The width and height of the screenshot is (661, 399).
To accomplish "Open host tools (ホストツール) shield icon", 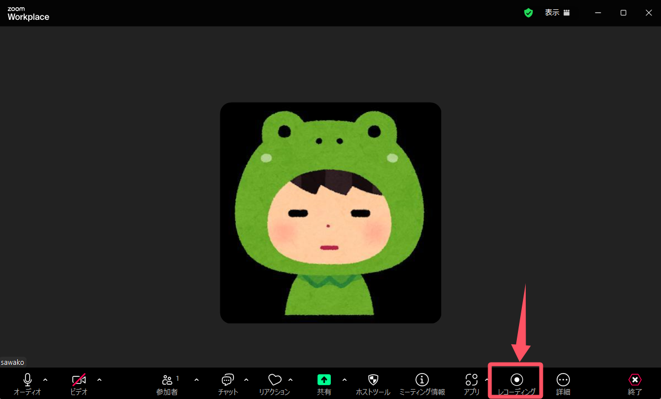I will 373,383.
